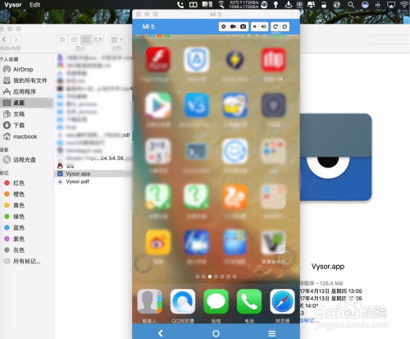This screenshot has height=339, width=410.
Task: Open the Finder arrange-by dropdown
Action: point(116,39)
